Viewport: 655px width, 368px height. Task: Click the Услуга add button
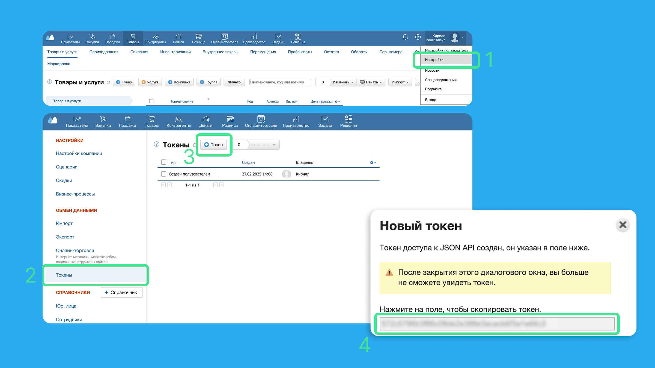pos(150,82)
